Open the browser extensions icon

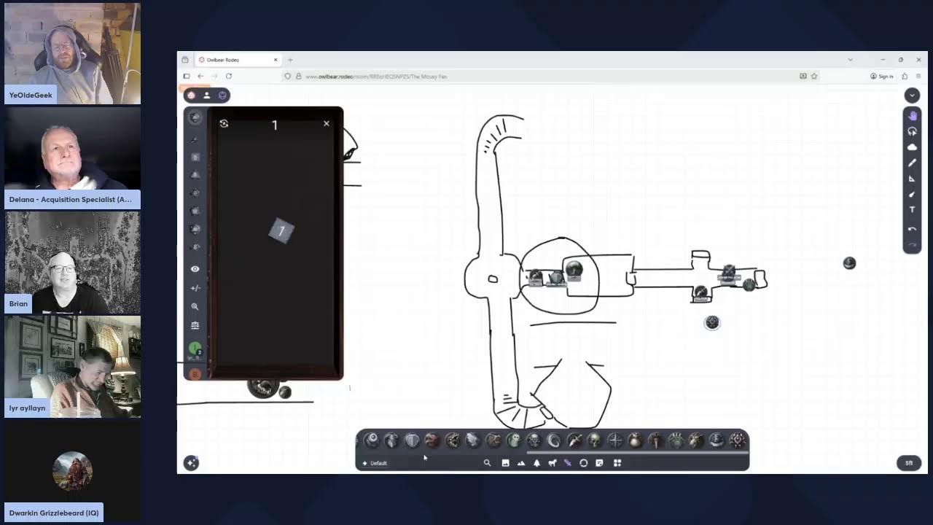point(905,76)
